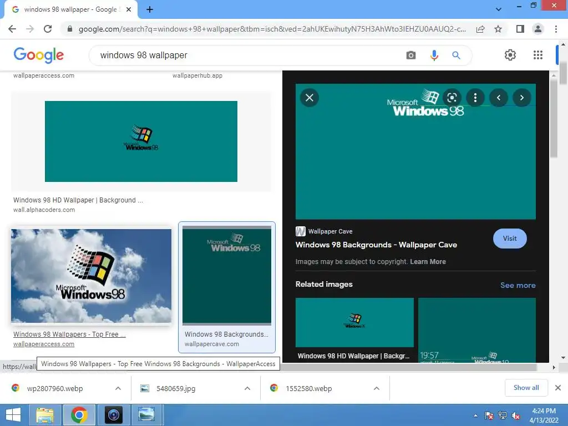Open preview image three-dot options

tap(475, 98)
